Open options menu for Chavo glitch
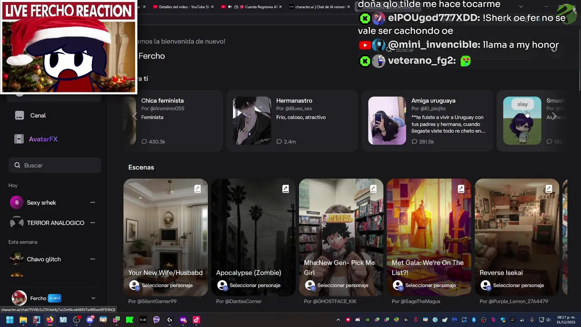This screenshot has width=581, height=327. tap(93, 259)
